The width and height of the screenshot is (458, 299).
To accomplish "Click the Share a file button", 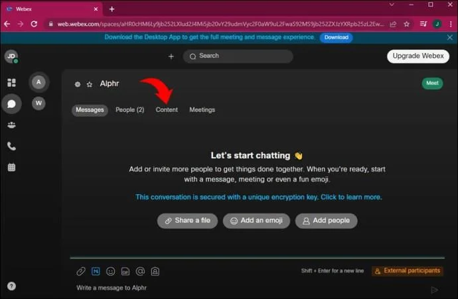I will pyautogui.click(x=187, y=221).
